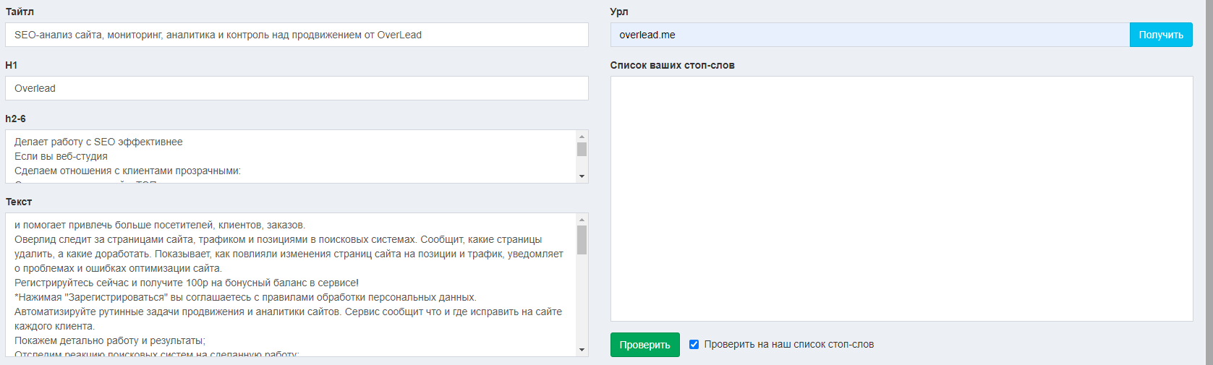
Task: Toggle the stop-words list checkbox
Action: tap(694, 345)
